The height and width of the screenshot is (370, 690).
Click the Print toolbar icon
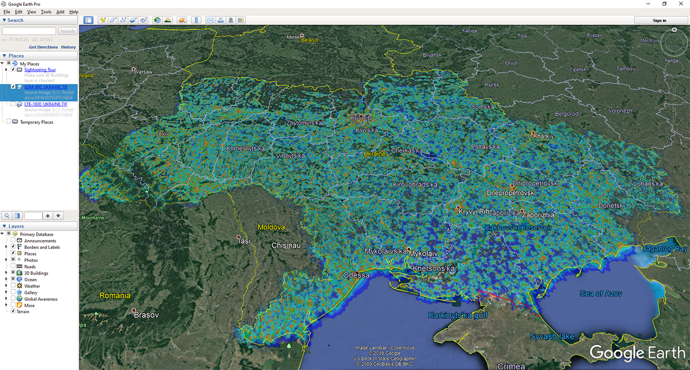point(220,20)
